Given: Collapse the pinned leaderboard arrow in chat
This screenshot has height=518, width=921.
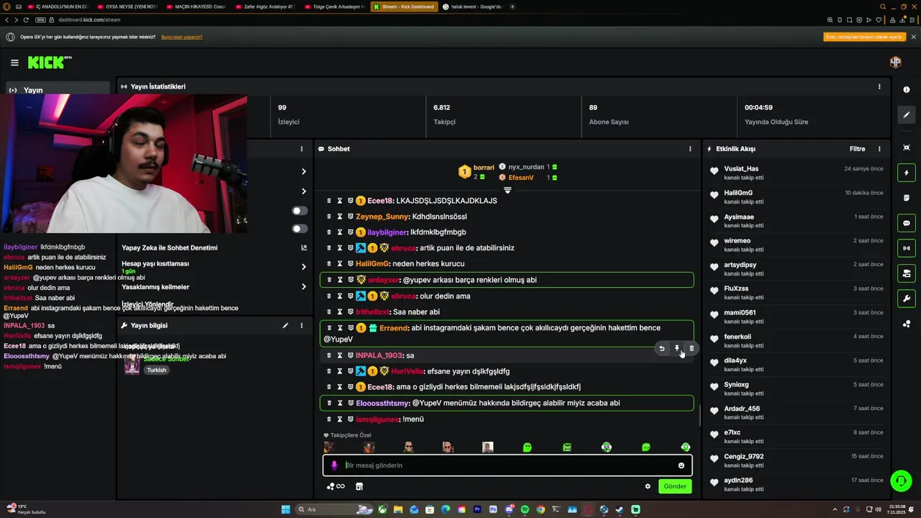Looking at the screenshot, I should 507,190.
